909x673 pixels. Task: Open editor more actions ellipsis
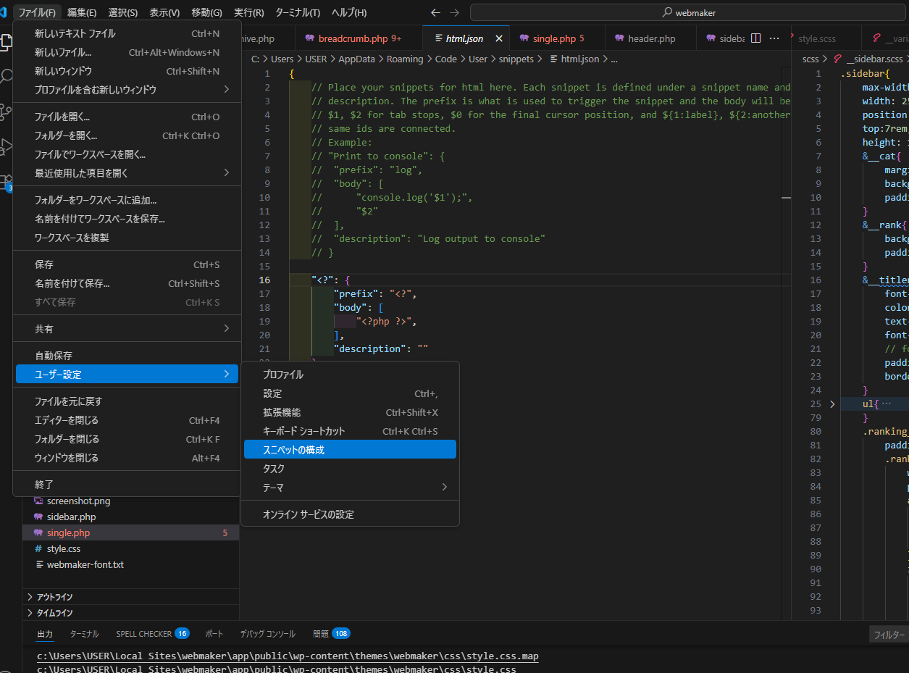click(774, 38)
